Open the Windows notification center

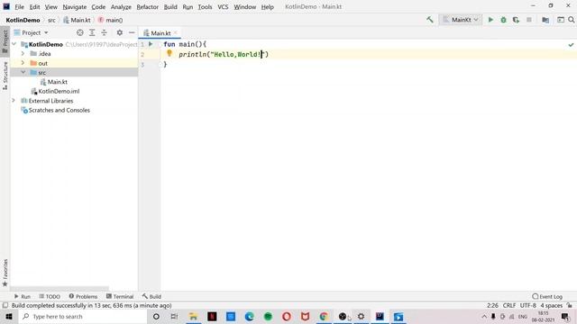(565, 316)
